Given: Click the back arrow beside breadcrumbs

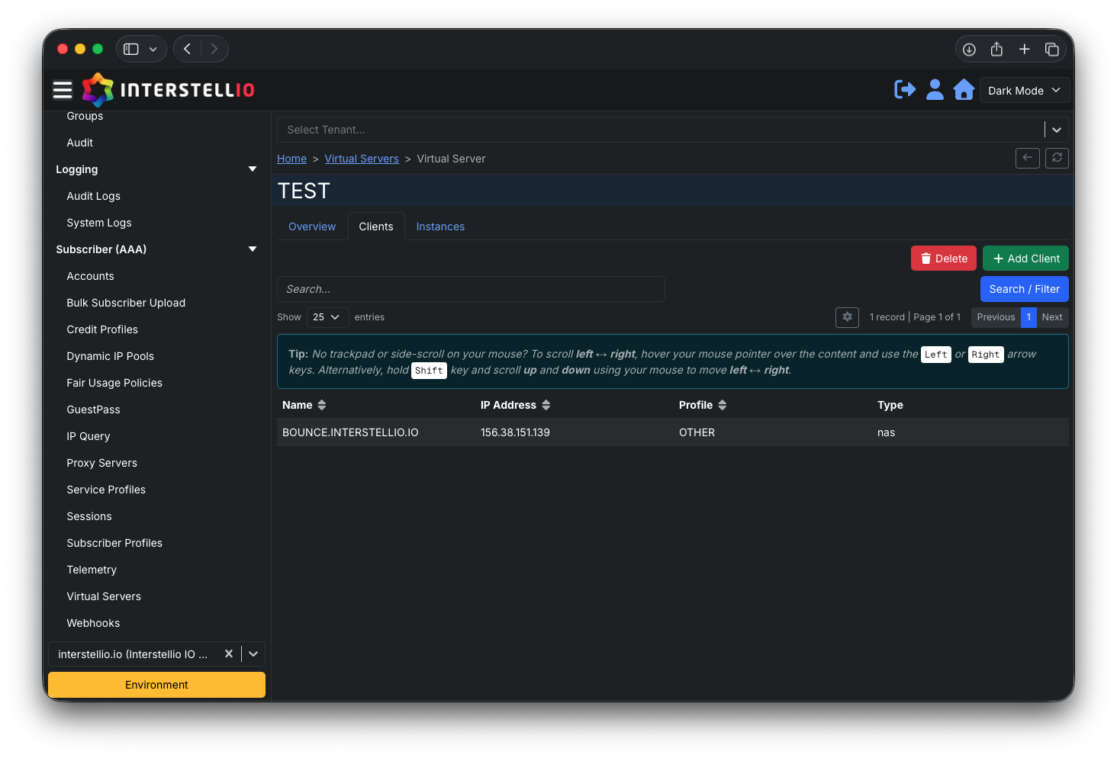Looking at the screenshot, I should pyautogui.click(x=1028, y=158).
